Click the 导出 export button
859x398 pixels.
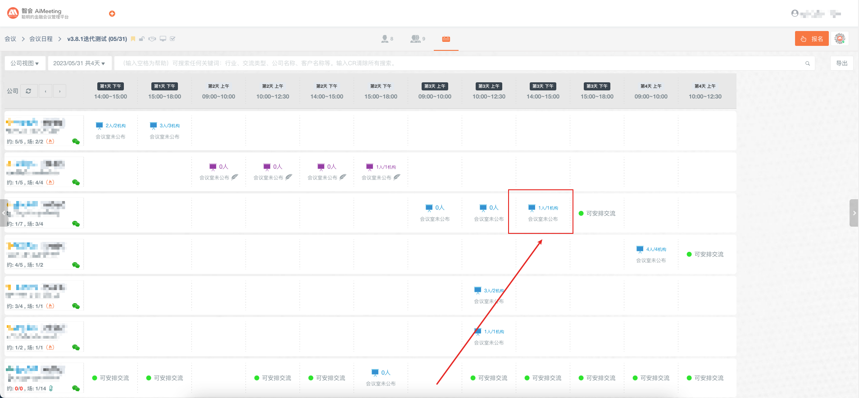point(841,63)
